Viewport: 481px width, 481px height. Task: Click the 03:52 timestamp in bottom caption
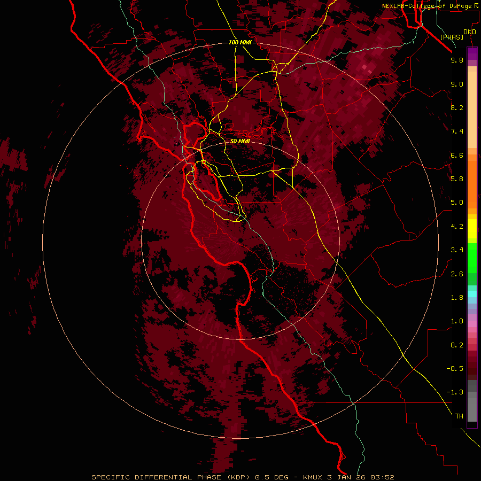coord(382,477)
